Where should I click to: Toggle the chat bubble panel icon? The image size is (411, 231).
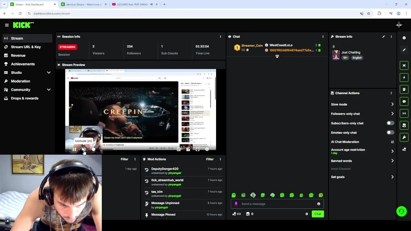pyautogui.click(x=404, y=101)
